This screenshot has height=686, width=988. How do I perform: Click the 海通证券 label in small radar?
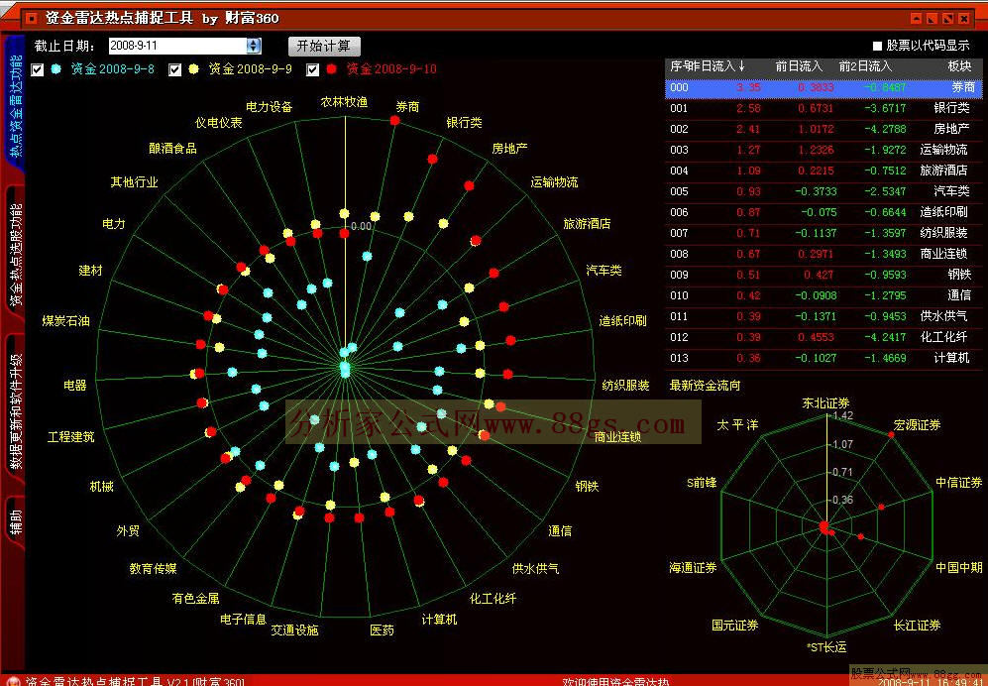point(693,568)
